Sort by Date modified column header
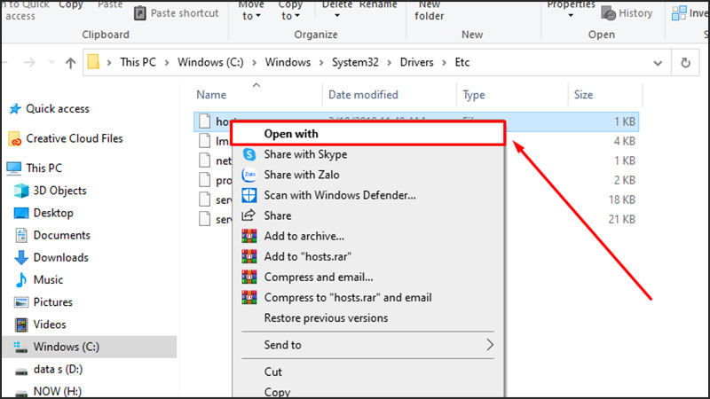 [x=363, y=95]
